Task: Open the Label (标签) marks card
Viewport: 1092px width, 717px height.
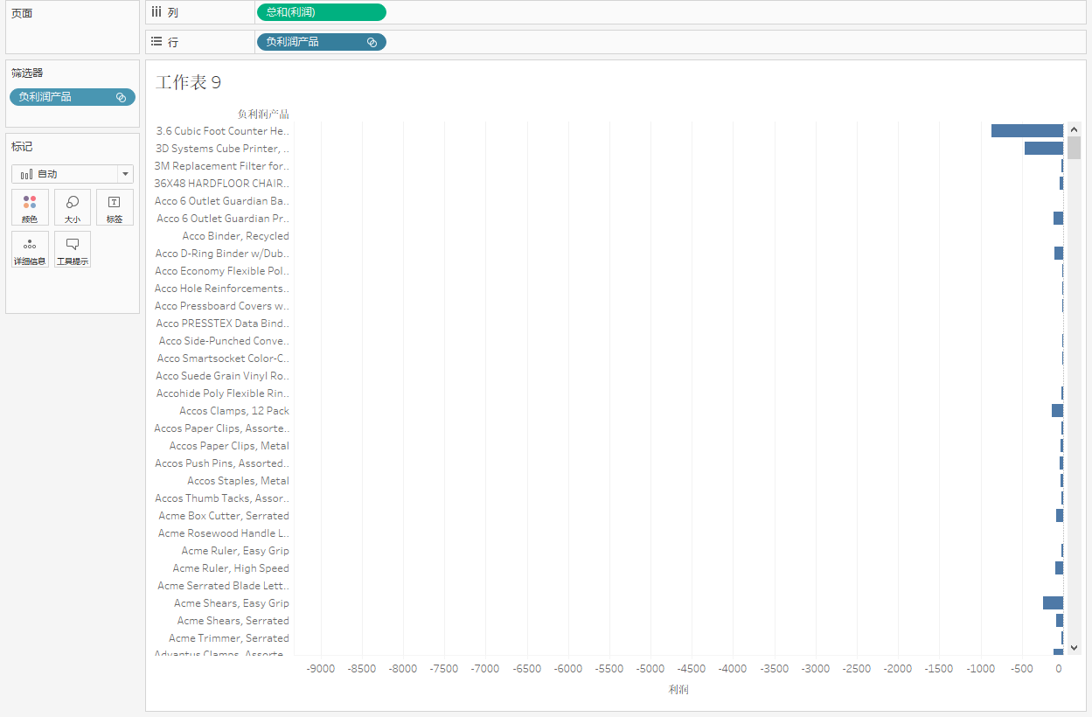Action: tap(115, 207)
